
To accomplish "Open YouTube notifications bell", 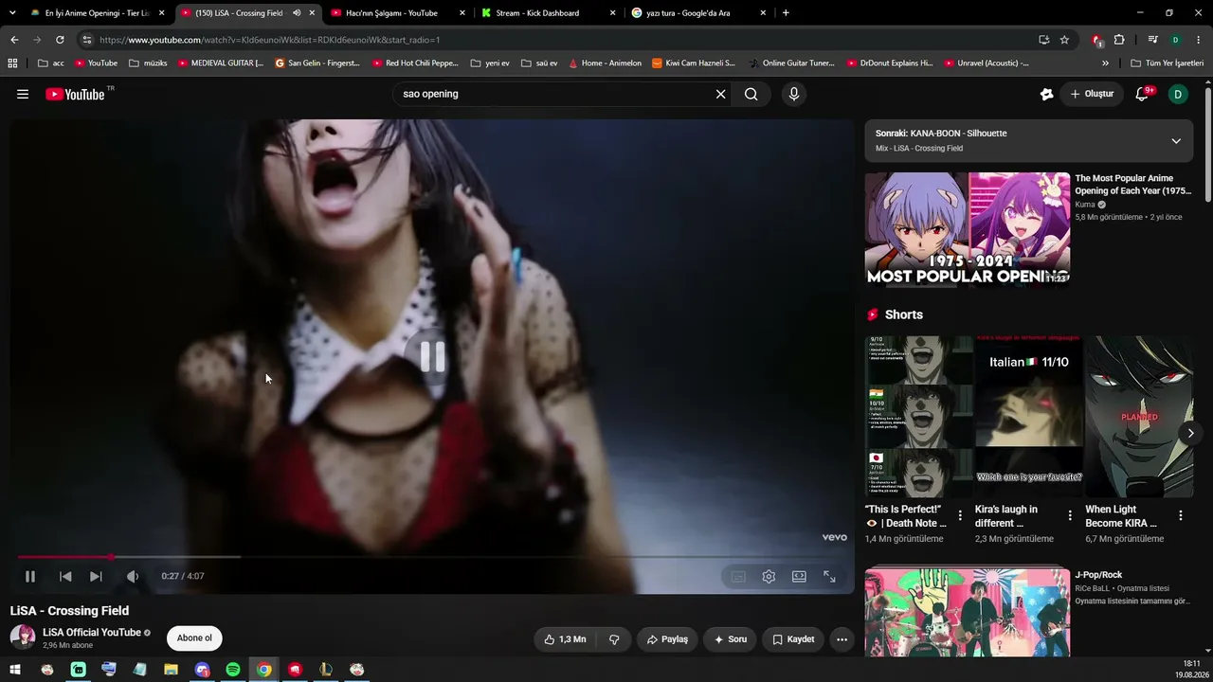I will [x=1142, y=94].
